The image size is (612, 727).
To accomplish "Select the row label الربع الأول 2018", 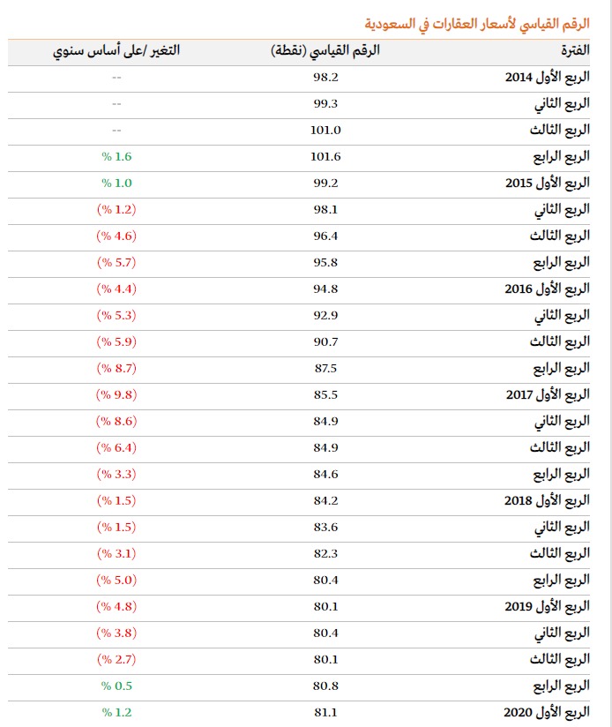I will (548, 500).
